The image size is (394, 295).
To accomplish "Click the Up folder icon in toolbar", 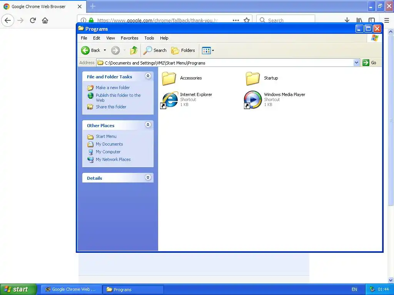I will coord(134,50).
